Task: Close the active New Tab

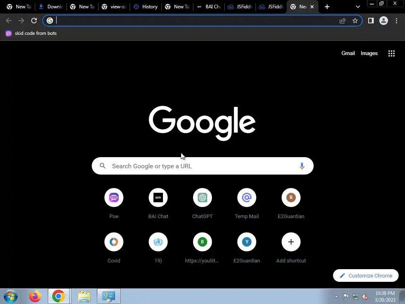Action: (x=312, y=7)
